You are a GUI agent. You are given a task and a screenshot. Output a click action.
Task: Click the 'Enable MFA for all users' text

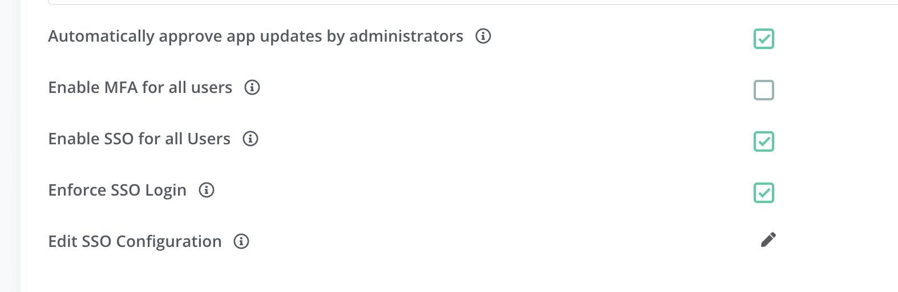pyautogui.click(x=140, y=88)
